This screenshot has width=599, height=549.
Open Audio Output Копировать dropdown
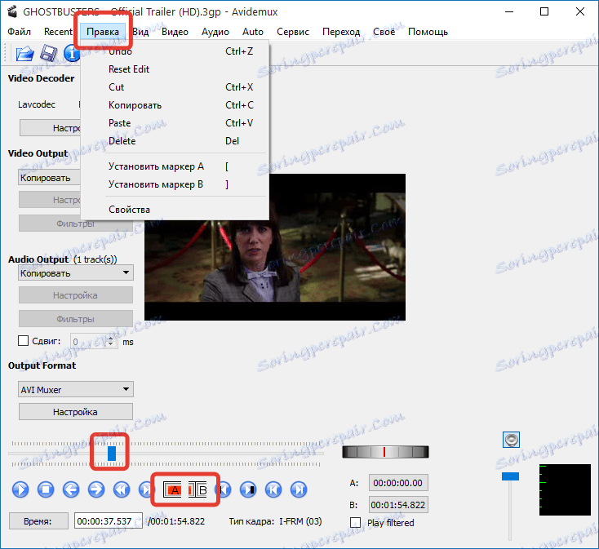pyautogui.click(x=76, y=273)
